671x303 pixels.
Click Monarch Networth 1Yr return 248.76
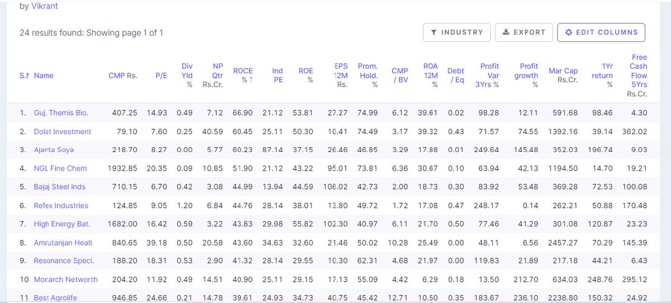[601, 280]
